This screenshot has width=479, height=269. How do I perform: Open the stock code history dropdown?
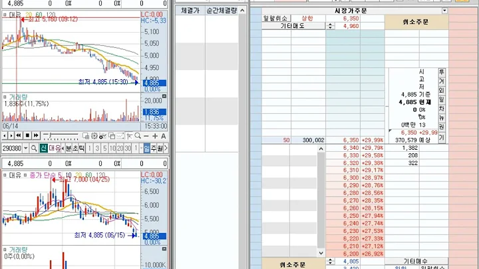point(26,148)
